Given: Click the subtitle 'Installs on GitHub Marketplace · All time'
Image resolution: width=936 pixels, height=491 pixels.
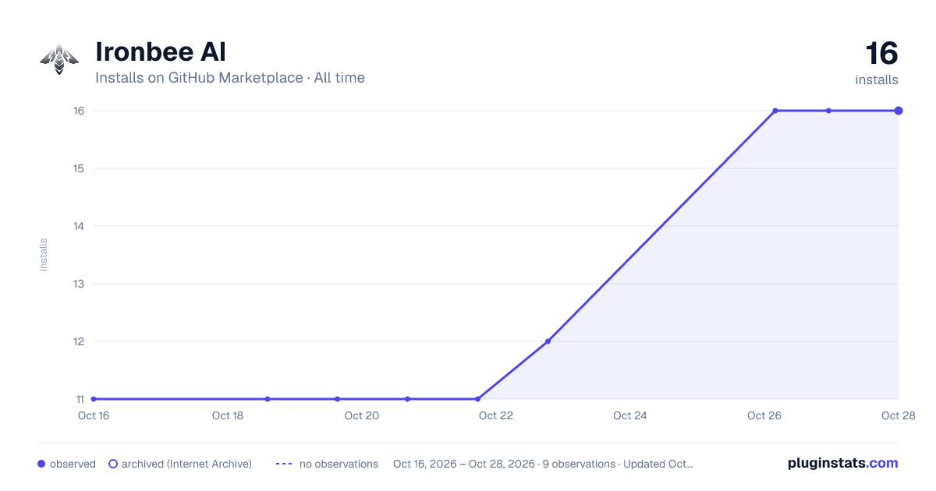Looking at the screenshot, I should point(230,78).
